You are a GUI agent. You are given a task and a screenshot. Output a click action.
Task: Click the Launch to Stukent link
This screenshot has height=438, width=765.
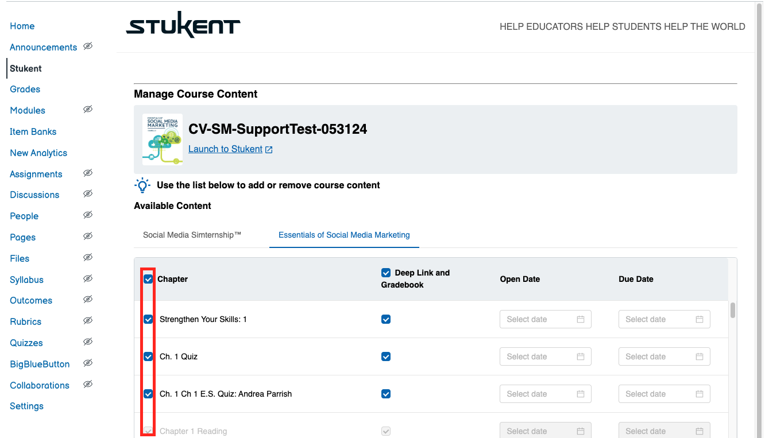click(226, 149)
